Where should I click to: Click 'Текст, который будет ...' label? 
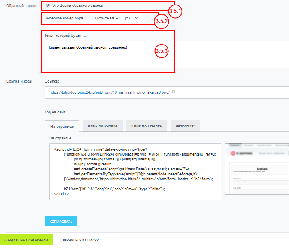click(x=65, y=35)
